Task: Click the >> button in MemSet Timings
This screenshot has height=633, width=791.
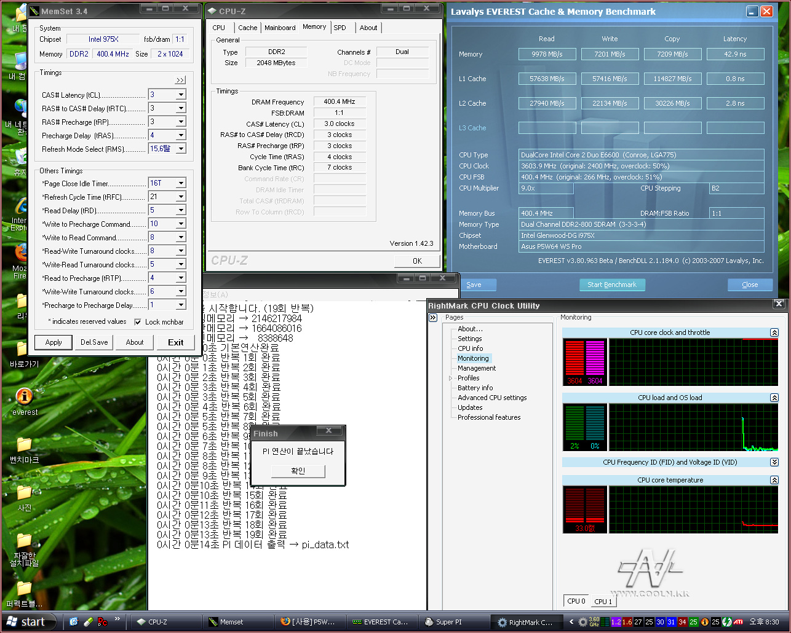Action: (180, 81)
